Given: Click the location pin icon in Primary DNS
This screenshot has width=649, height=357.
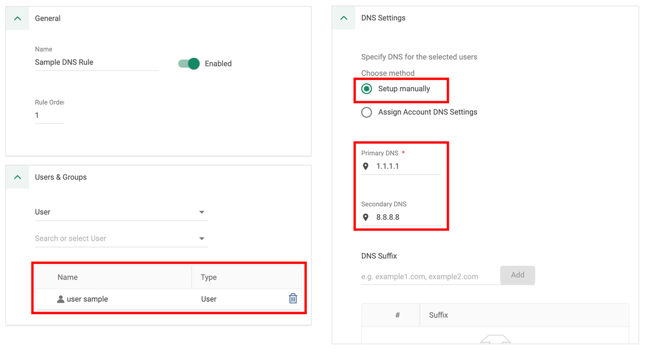Looking at the screenshot, I should coord(366,166).
